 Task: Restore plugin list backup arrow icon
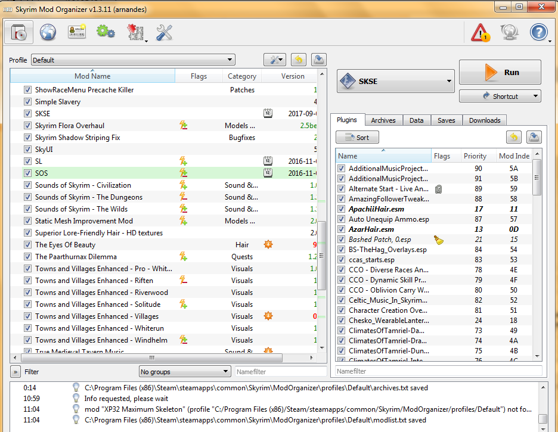click(514, 137)
